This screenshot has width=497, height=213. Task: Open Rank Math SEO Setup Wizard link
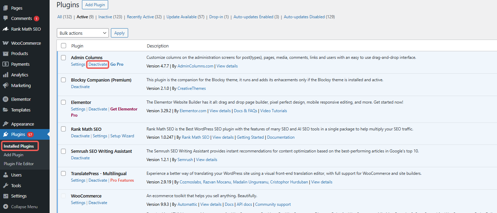(x=122, y=136)
